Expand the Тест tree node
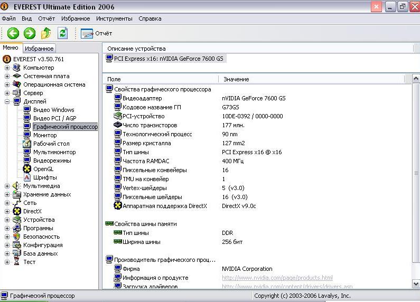The image size is (420, 302). [x=7, y=262]
